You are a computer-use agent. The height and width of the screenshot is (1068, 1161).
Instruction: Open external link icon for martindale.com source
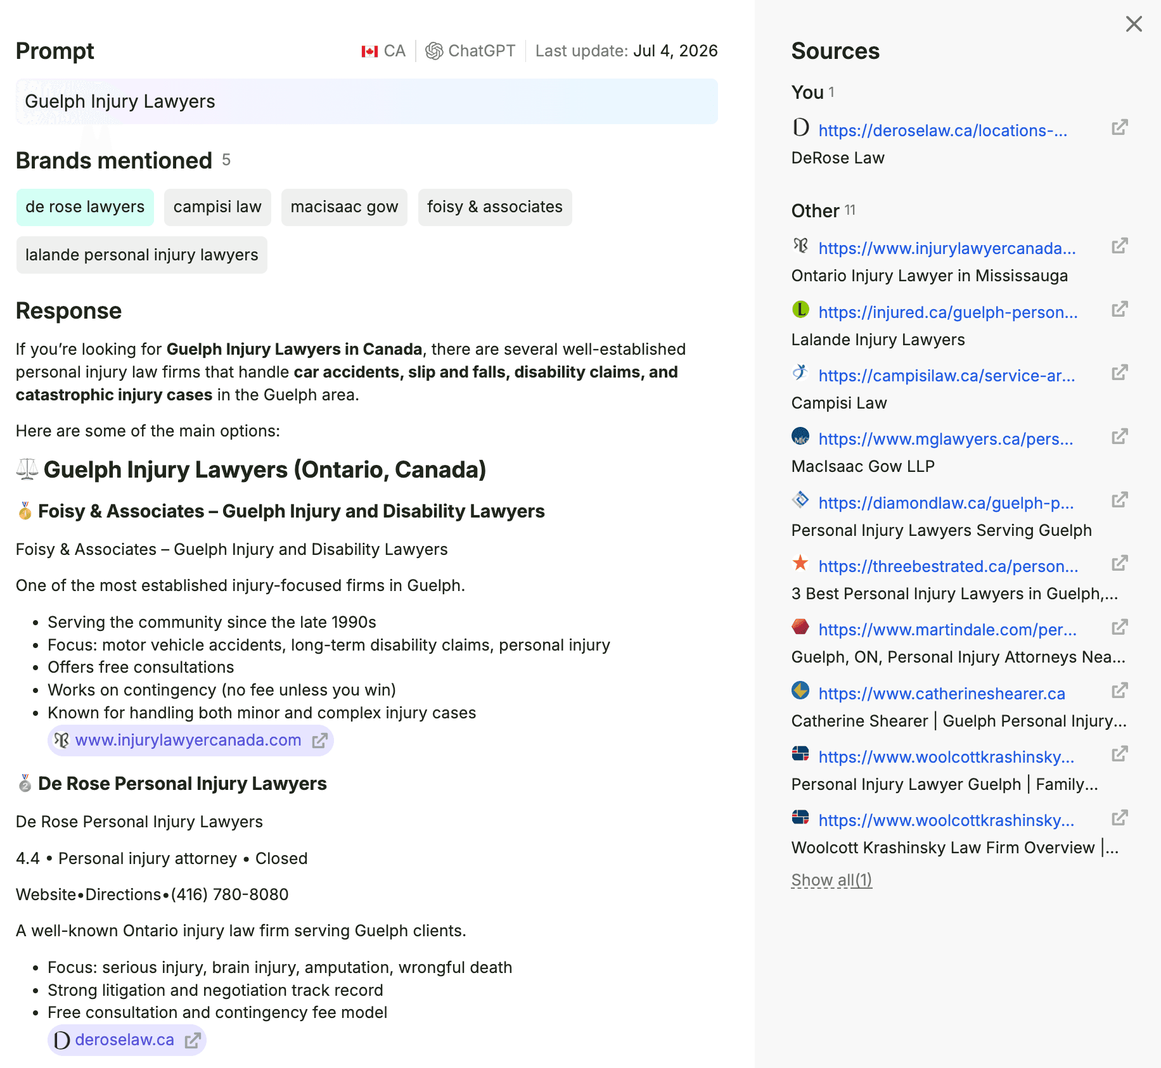[x=1120, y=627]
